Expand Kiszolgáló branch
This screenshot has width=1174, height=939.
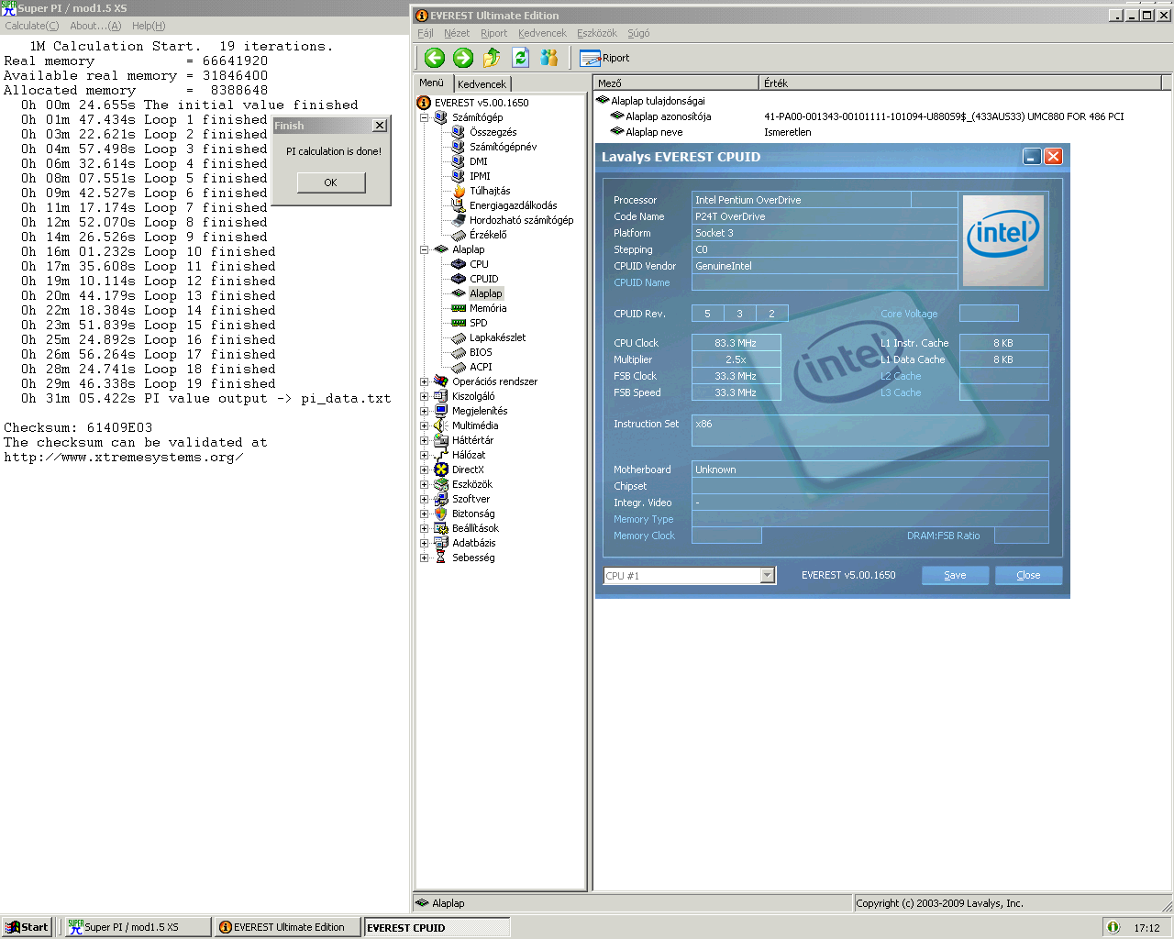click(424, 396)
